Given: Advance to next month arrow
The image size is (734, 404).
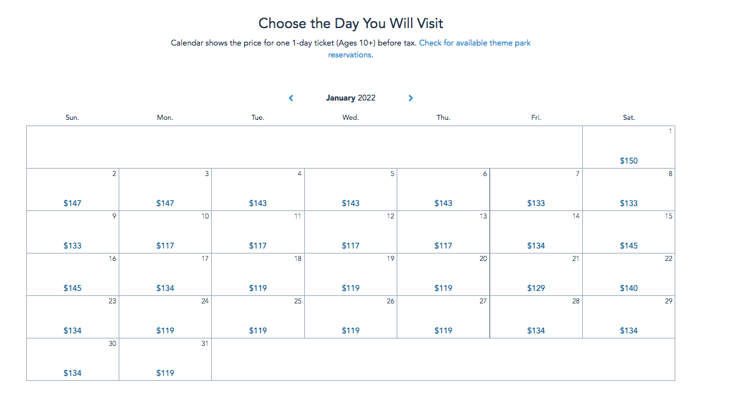Looking at the screenshot, I should [x=410, y=98].
